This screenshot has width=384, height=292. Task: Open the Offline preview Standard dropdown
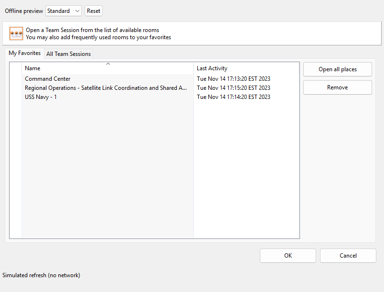(63, 11)
